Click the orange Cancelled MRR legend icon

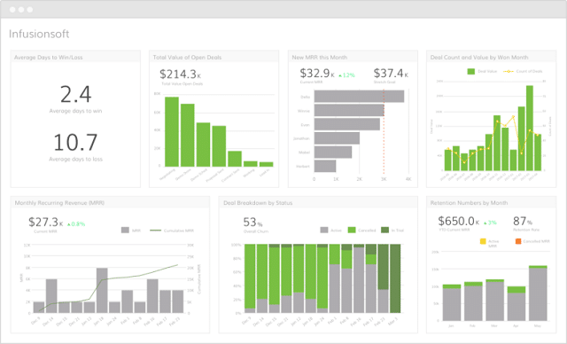coord(517,241)
